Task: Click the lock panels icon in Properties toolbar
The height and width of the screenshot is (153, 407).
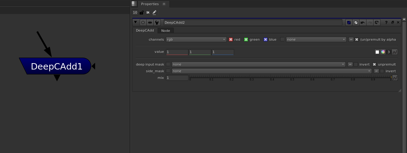Action: click(x=141, y=12)
